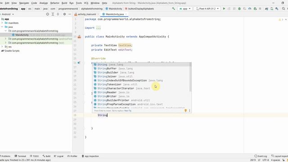Click the Next Tip link in popup
The width and height of the screenshot is (288, 162).
click(128, 111)
